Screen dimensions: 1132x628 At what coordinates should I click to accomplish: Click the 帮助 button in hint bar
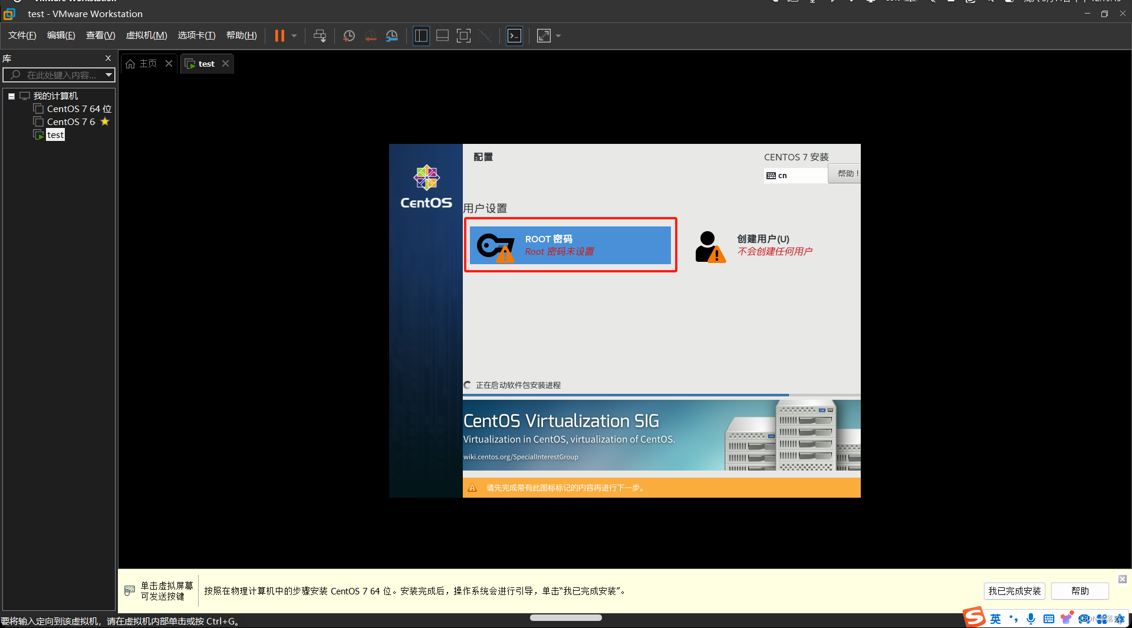pos(1080,591)
